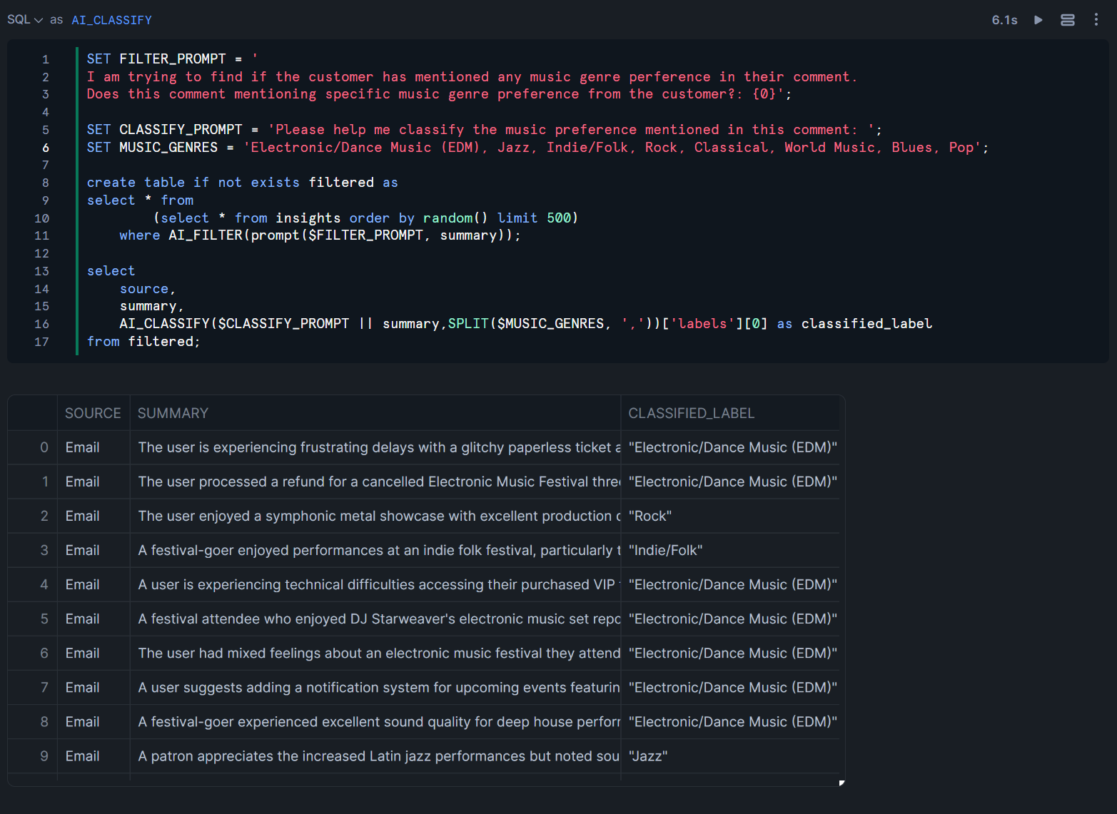Sort by the SUMMARY column header
The image size is (1117, 814).
[375, 413]
